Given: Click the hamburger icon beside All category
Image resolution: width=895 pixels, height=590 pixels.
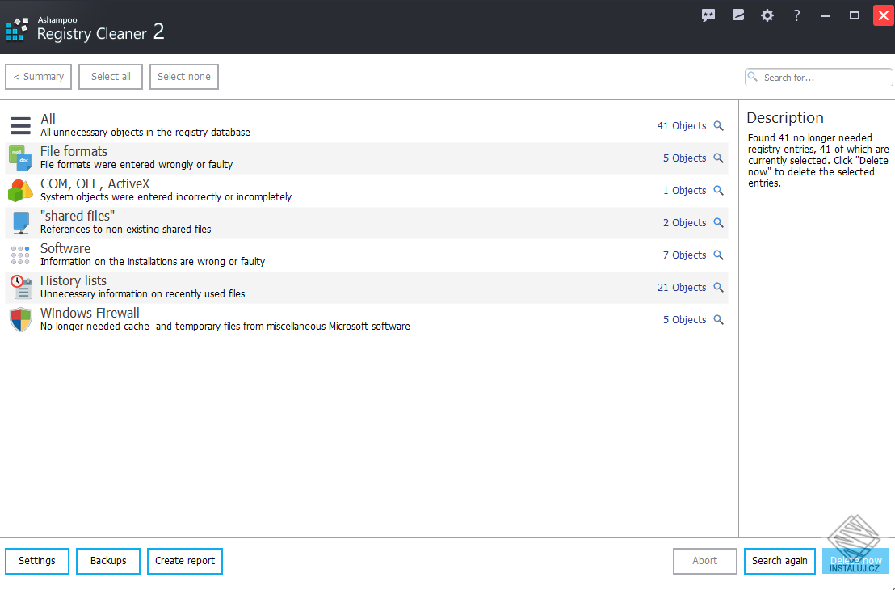Looking at the screenshot, I should tap(19, 125).
